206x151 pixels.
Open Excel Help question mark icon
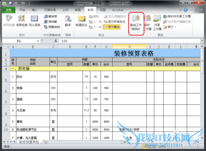click(185, 10)
